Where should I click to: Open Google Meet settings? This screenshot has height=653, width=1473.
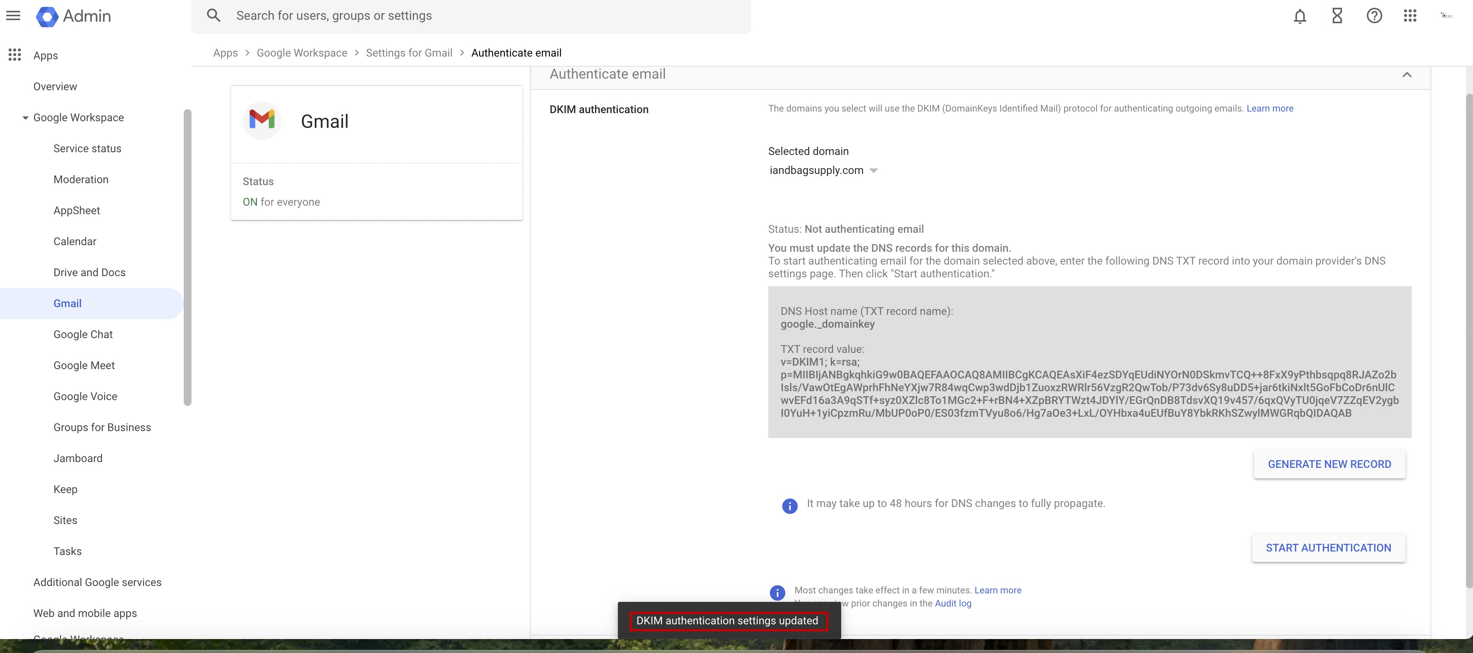click(84, 366)
